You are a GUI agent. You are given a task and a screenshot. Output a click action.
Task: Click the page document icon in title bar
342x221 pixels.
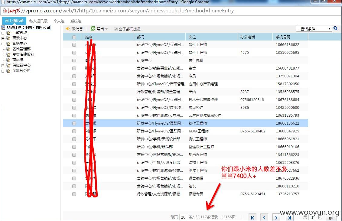pyautogui.click(x=3, y=2)
